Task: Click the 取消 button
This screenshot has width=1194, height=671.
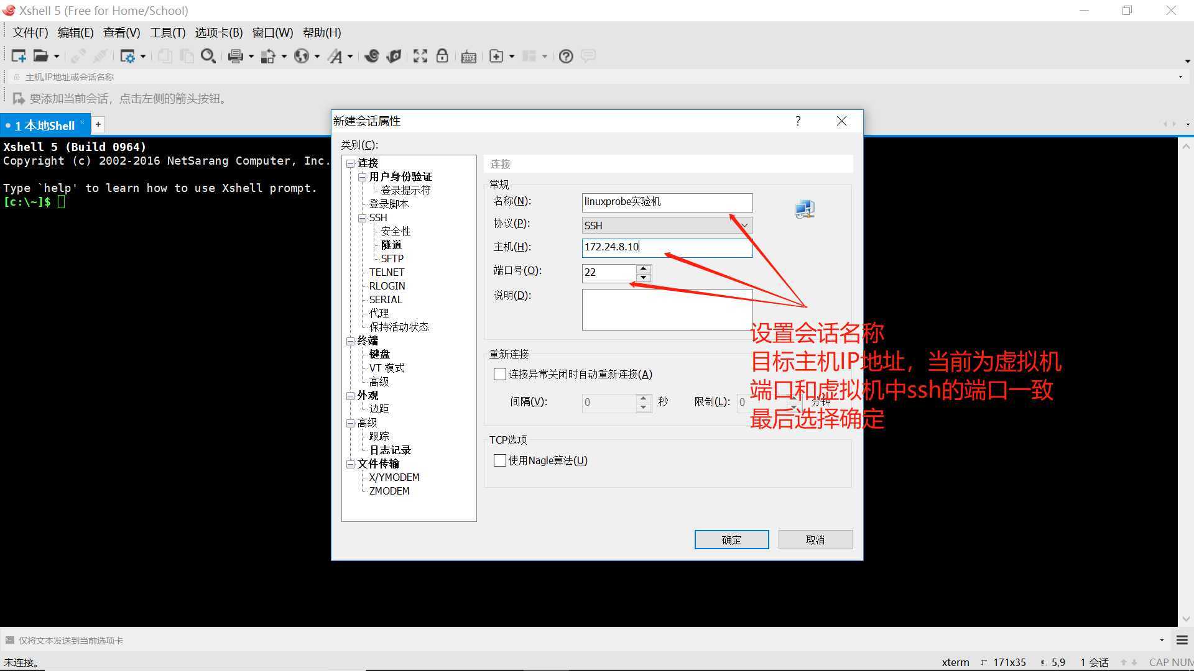Action: (815, 540)
